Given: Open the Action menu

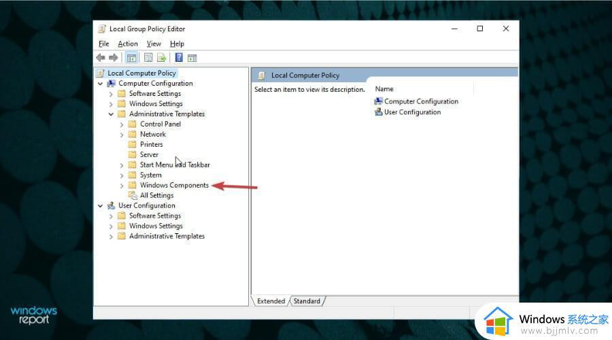Looking at the screenshot, I should (128, 44).
